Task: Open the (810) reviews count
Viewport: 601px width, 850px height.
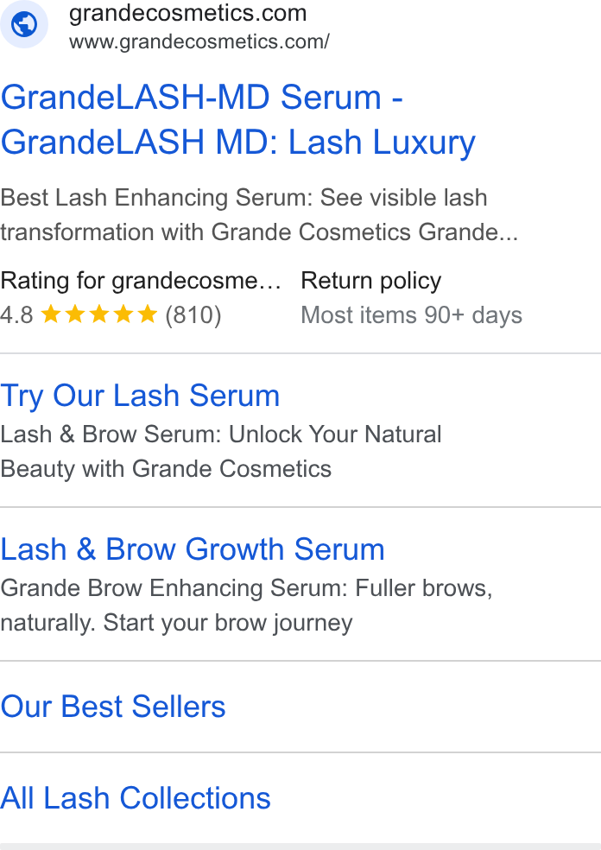Action: pos(193,315)
